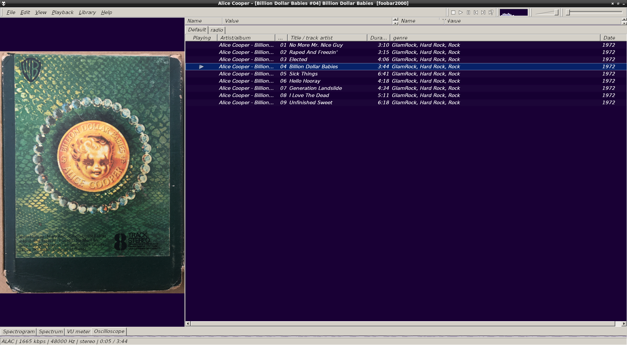Click the 1972 date of No More Mr. Nice Guy
Screen dimensions: 627x345
(609, 45)
